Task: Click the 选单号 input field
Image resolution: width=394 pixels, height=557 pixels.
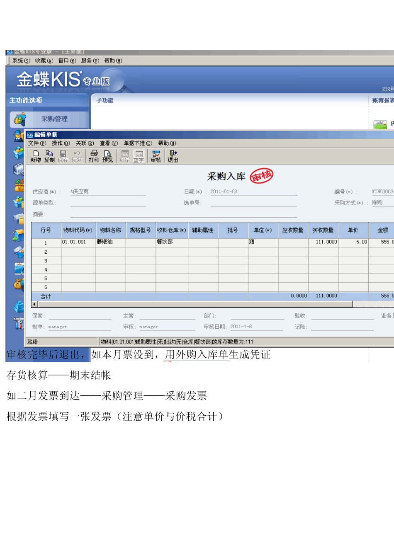Action: [254, 203]
